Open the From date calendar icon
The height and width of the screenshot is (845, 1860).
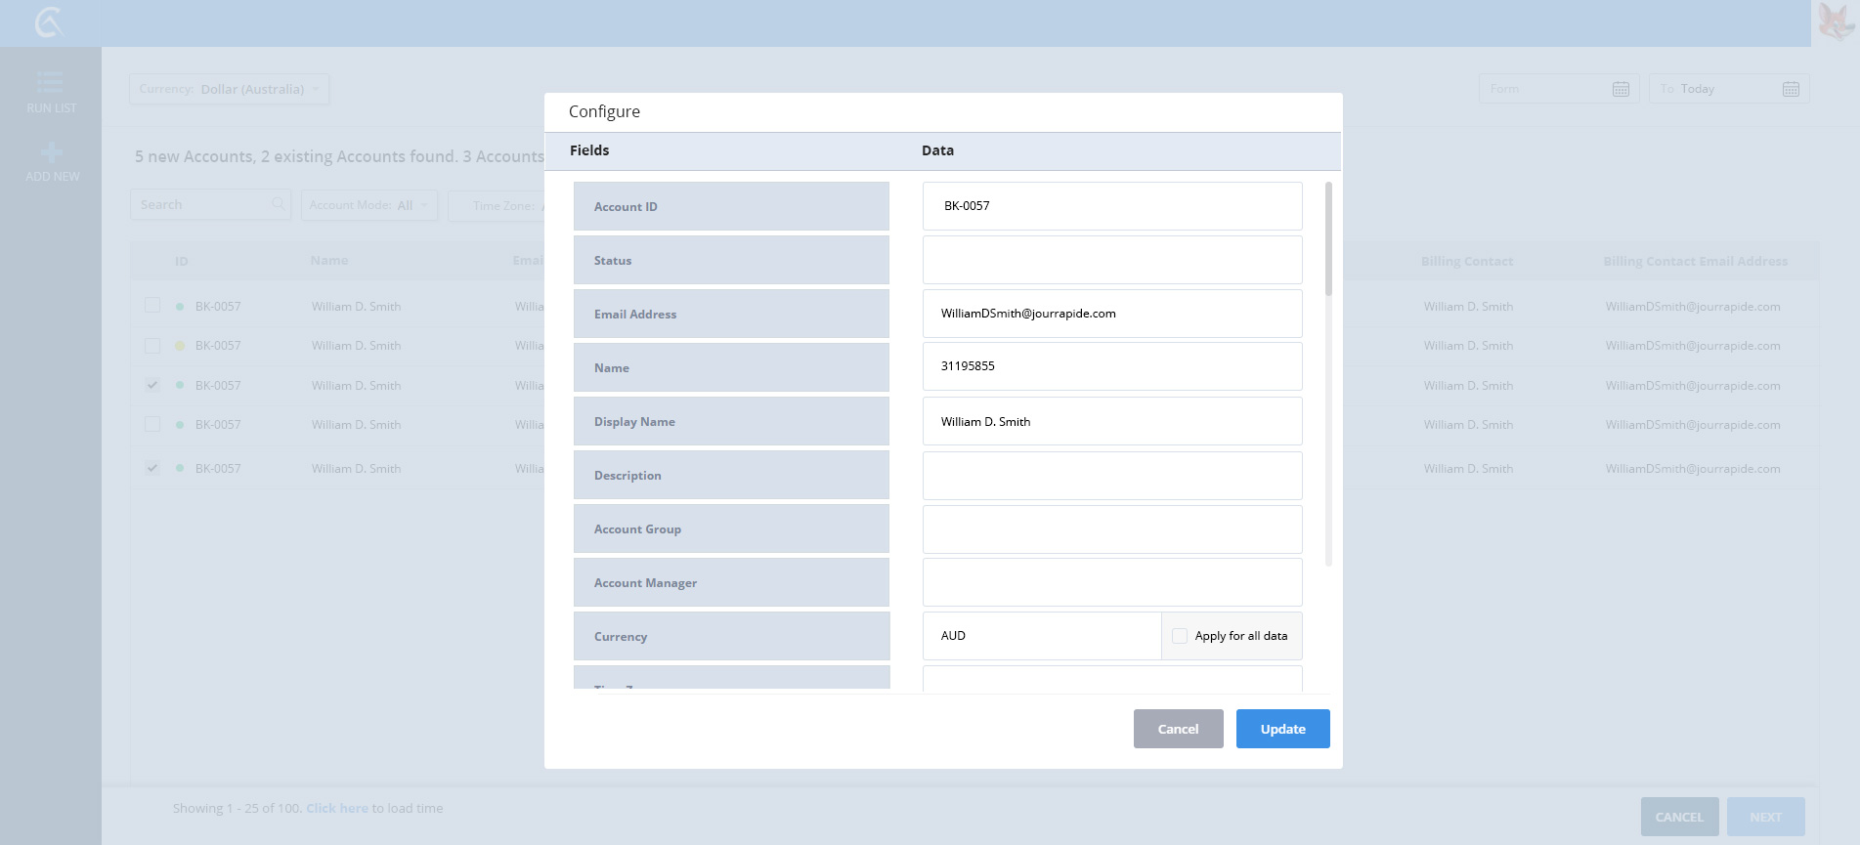(x=1621, y=89)
